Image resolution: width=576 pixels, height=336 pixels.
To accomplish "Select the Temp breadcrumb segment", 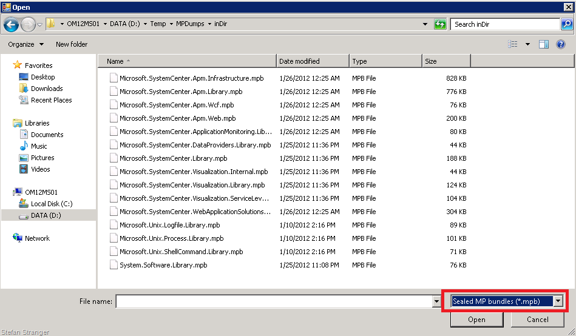I will [158, 24].
